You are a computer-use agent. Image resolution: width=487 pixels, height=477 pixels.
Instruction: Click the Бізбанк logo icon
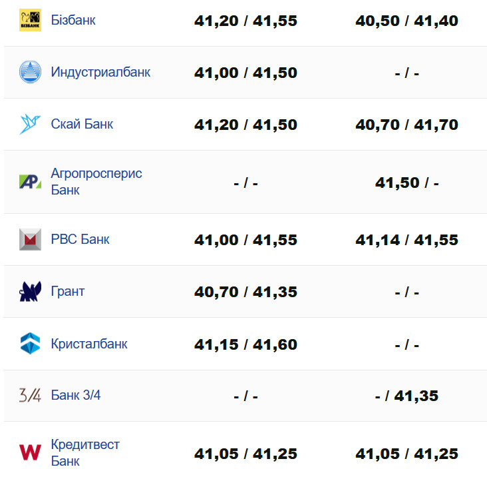pos(30,21)
